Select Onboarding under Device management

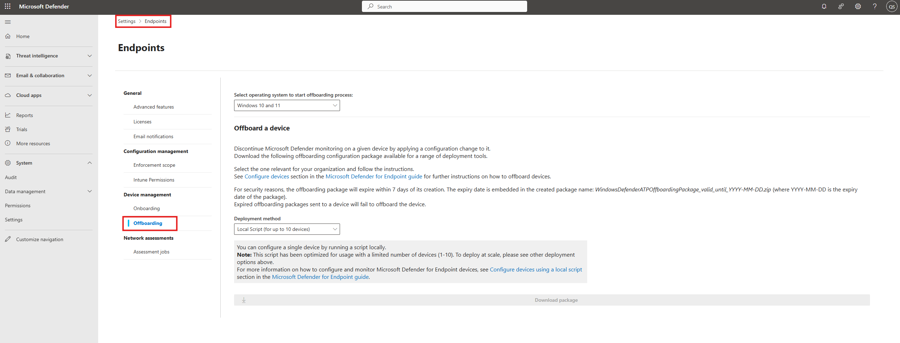(x=147, y=208)
